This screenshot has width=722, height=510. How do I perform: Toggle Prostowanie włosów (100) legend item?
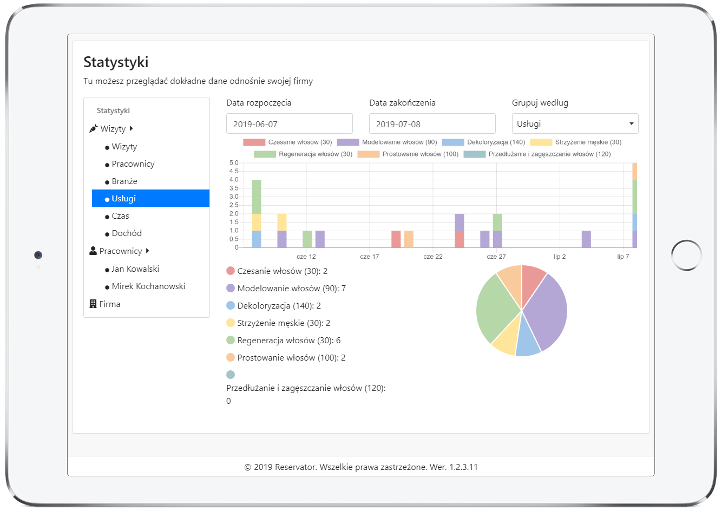click(408, 154)
